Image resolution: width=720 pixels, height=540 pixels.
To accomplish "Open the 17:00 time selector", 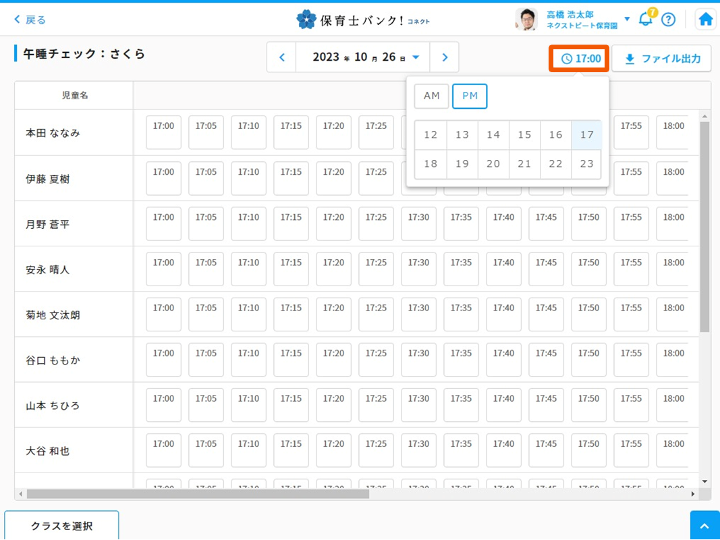I will [x=580, y=59].
